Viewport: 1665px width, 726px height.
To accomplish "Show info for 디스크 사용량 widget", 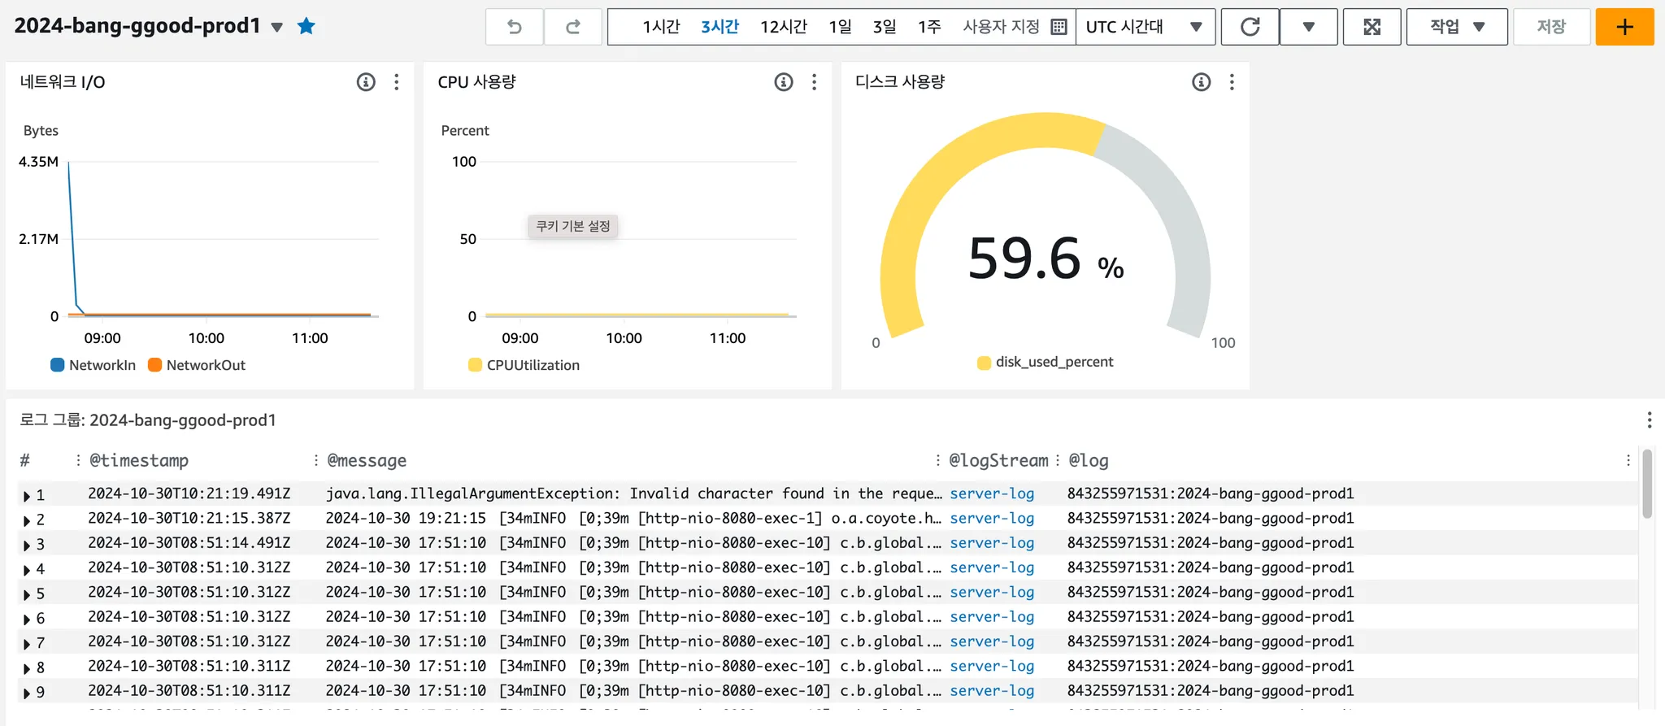I will 1202,82.
